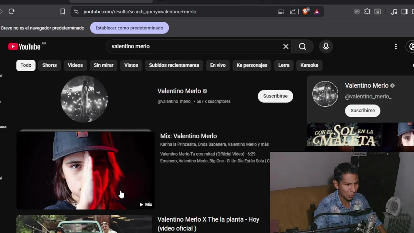Viewport: 414px width, 233px height.
Task: Play the Hoy video thumbnail with truck
Action: pos(84,224)
